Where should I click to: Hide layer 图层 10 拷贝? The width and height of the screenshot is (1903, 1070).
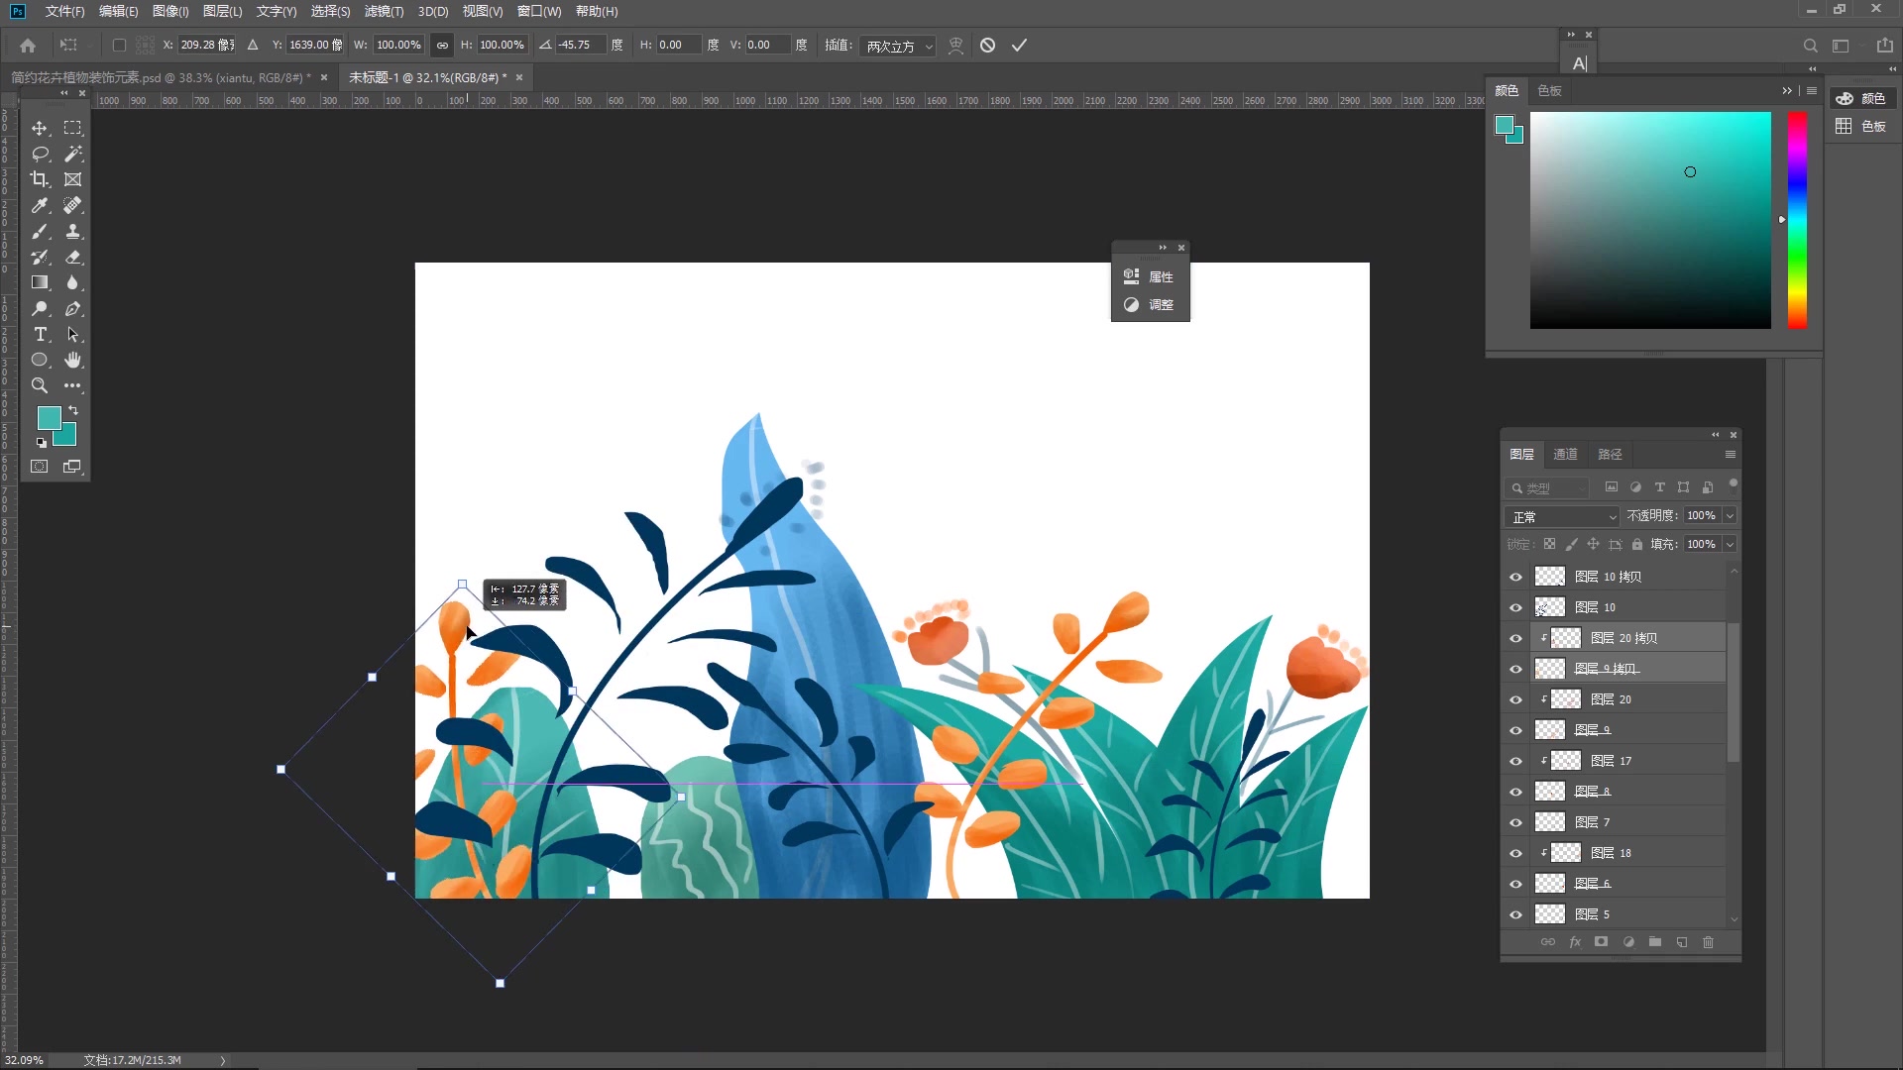[1515, 577]
